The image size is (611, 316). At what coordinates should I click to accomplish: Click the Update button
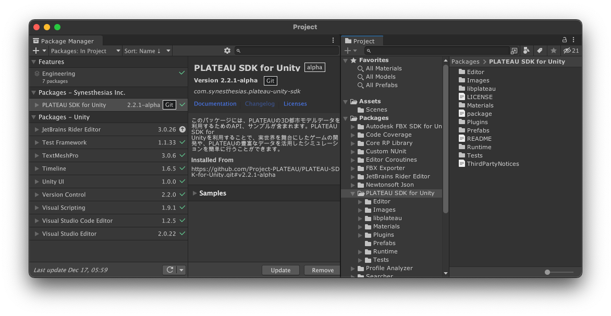point(280,270)
